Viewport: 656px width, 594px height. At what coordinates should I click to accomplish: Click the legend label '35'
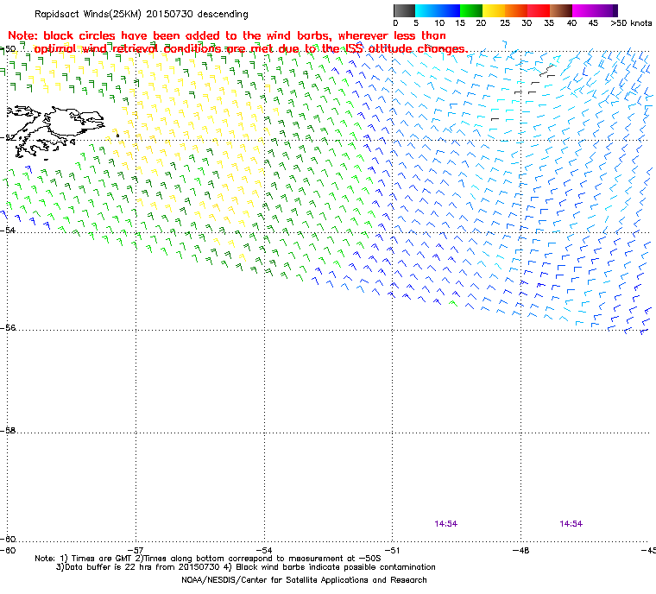[549, 23]
